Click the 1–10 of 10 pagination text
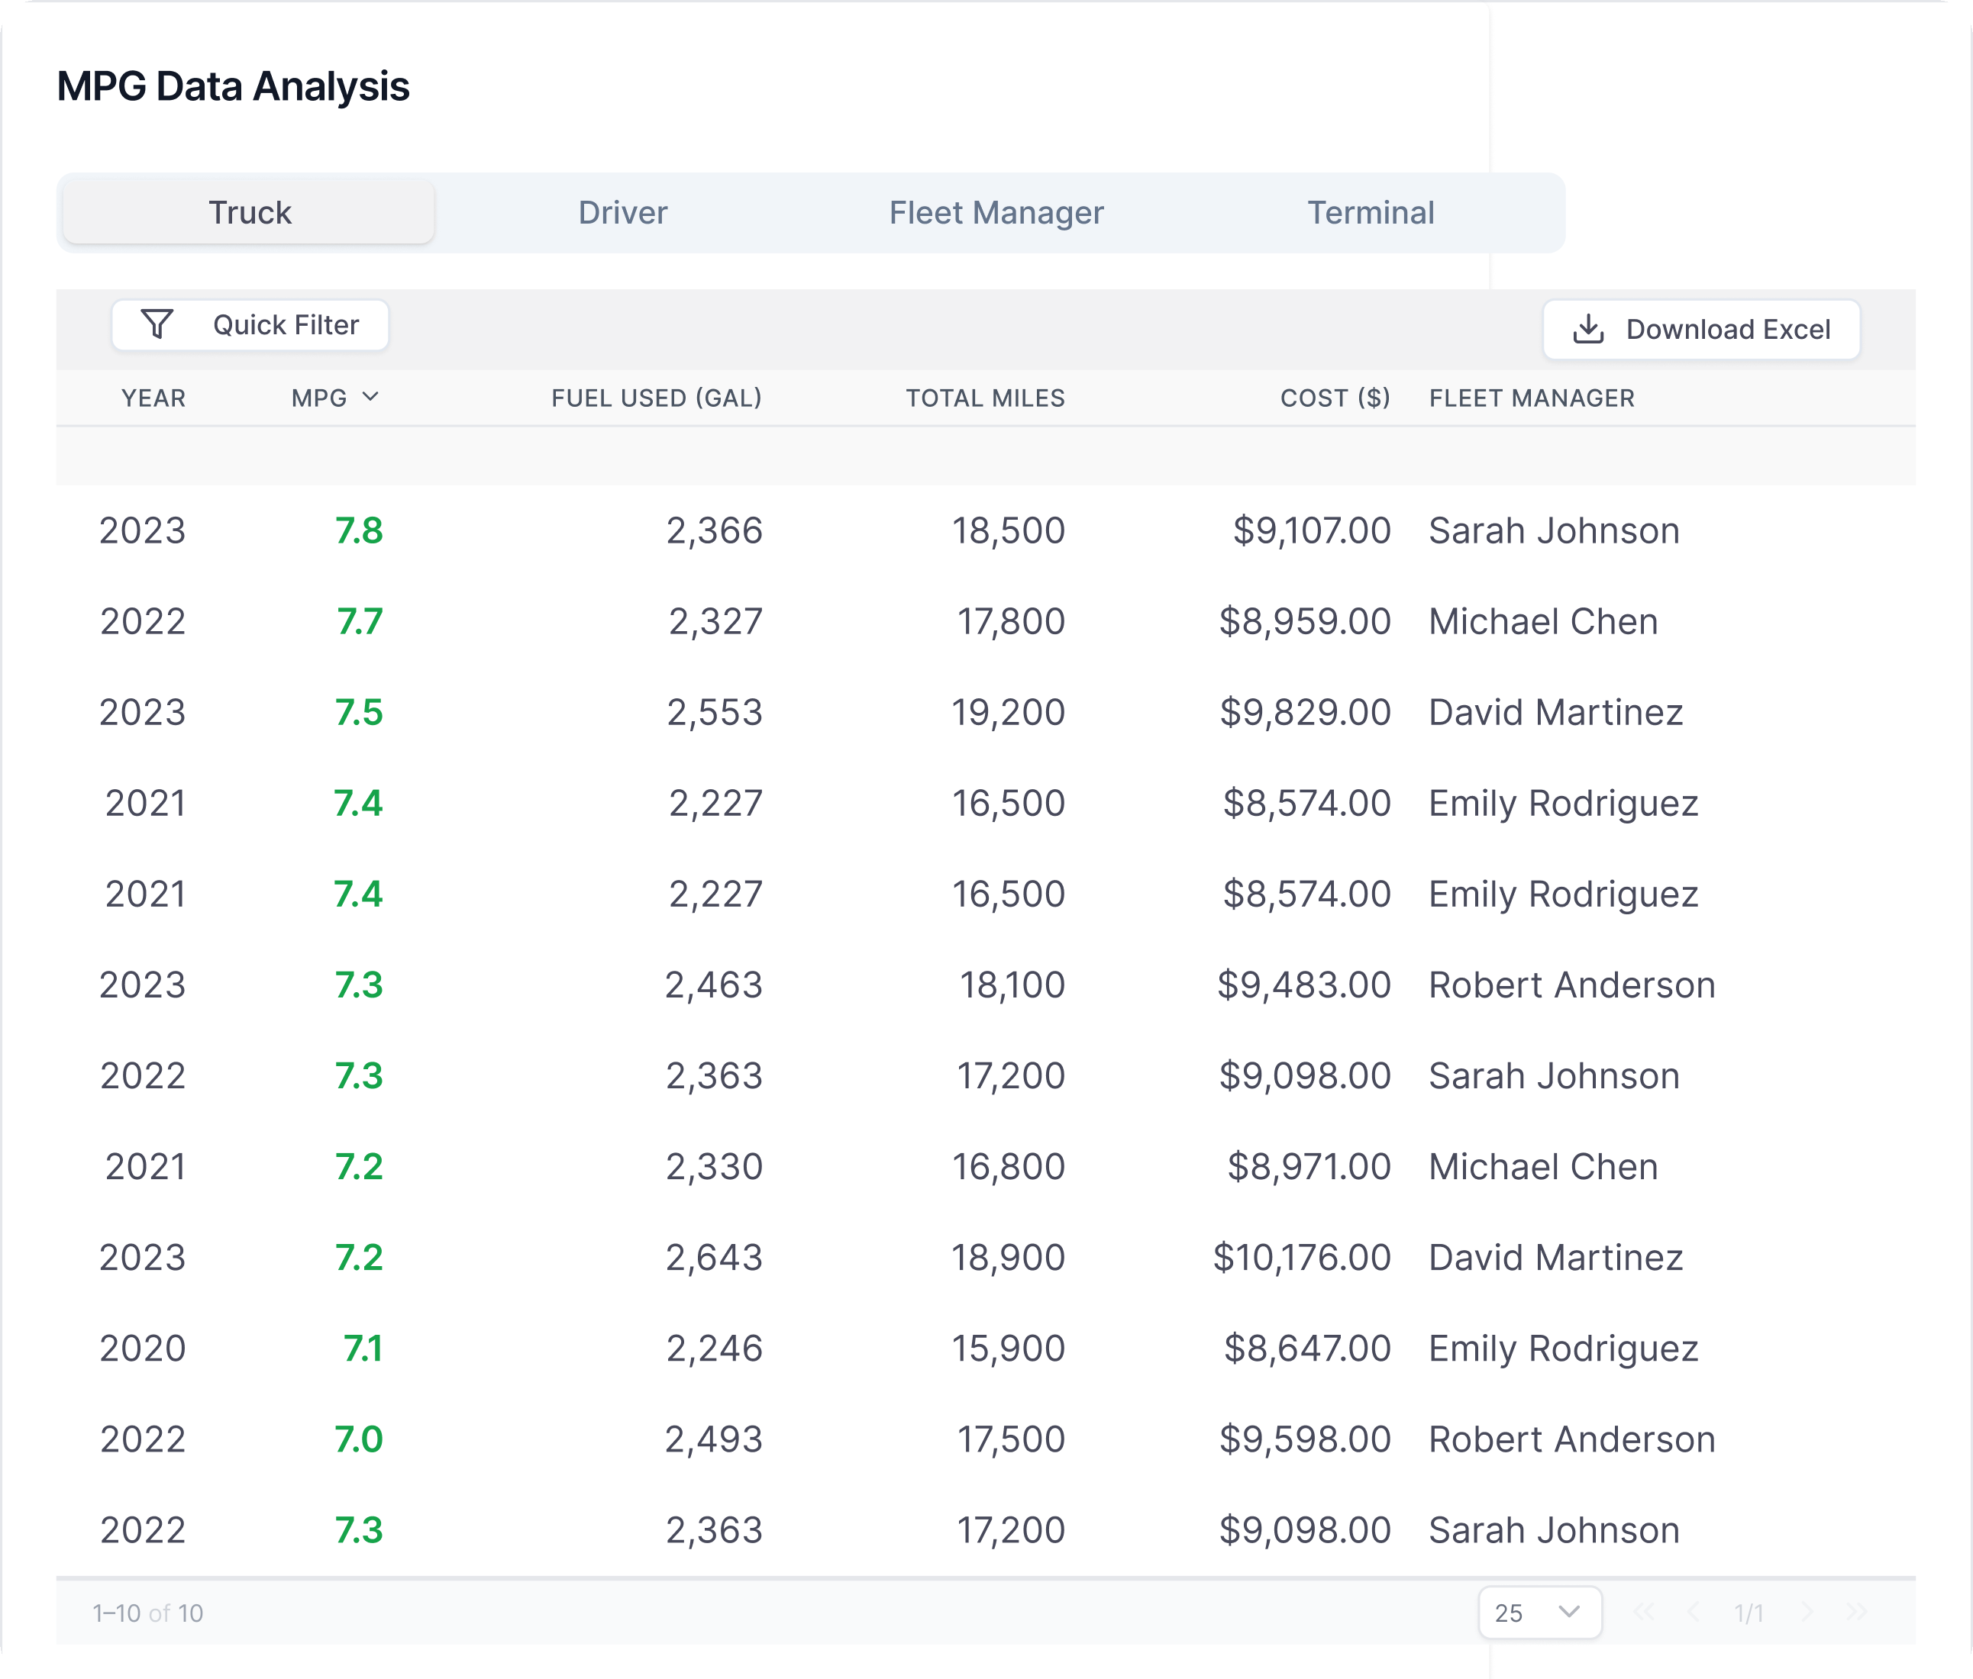 147,1613
